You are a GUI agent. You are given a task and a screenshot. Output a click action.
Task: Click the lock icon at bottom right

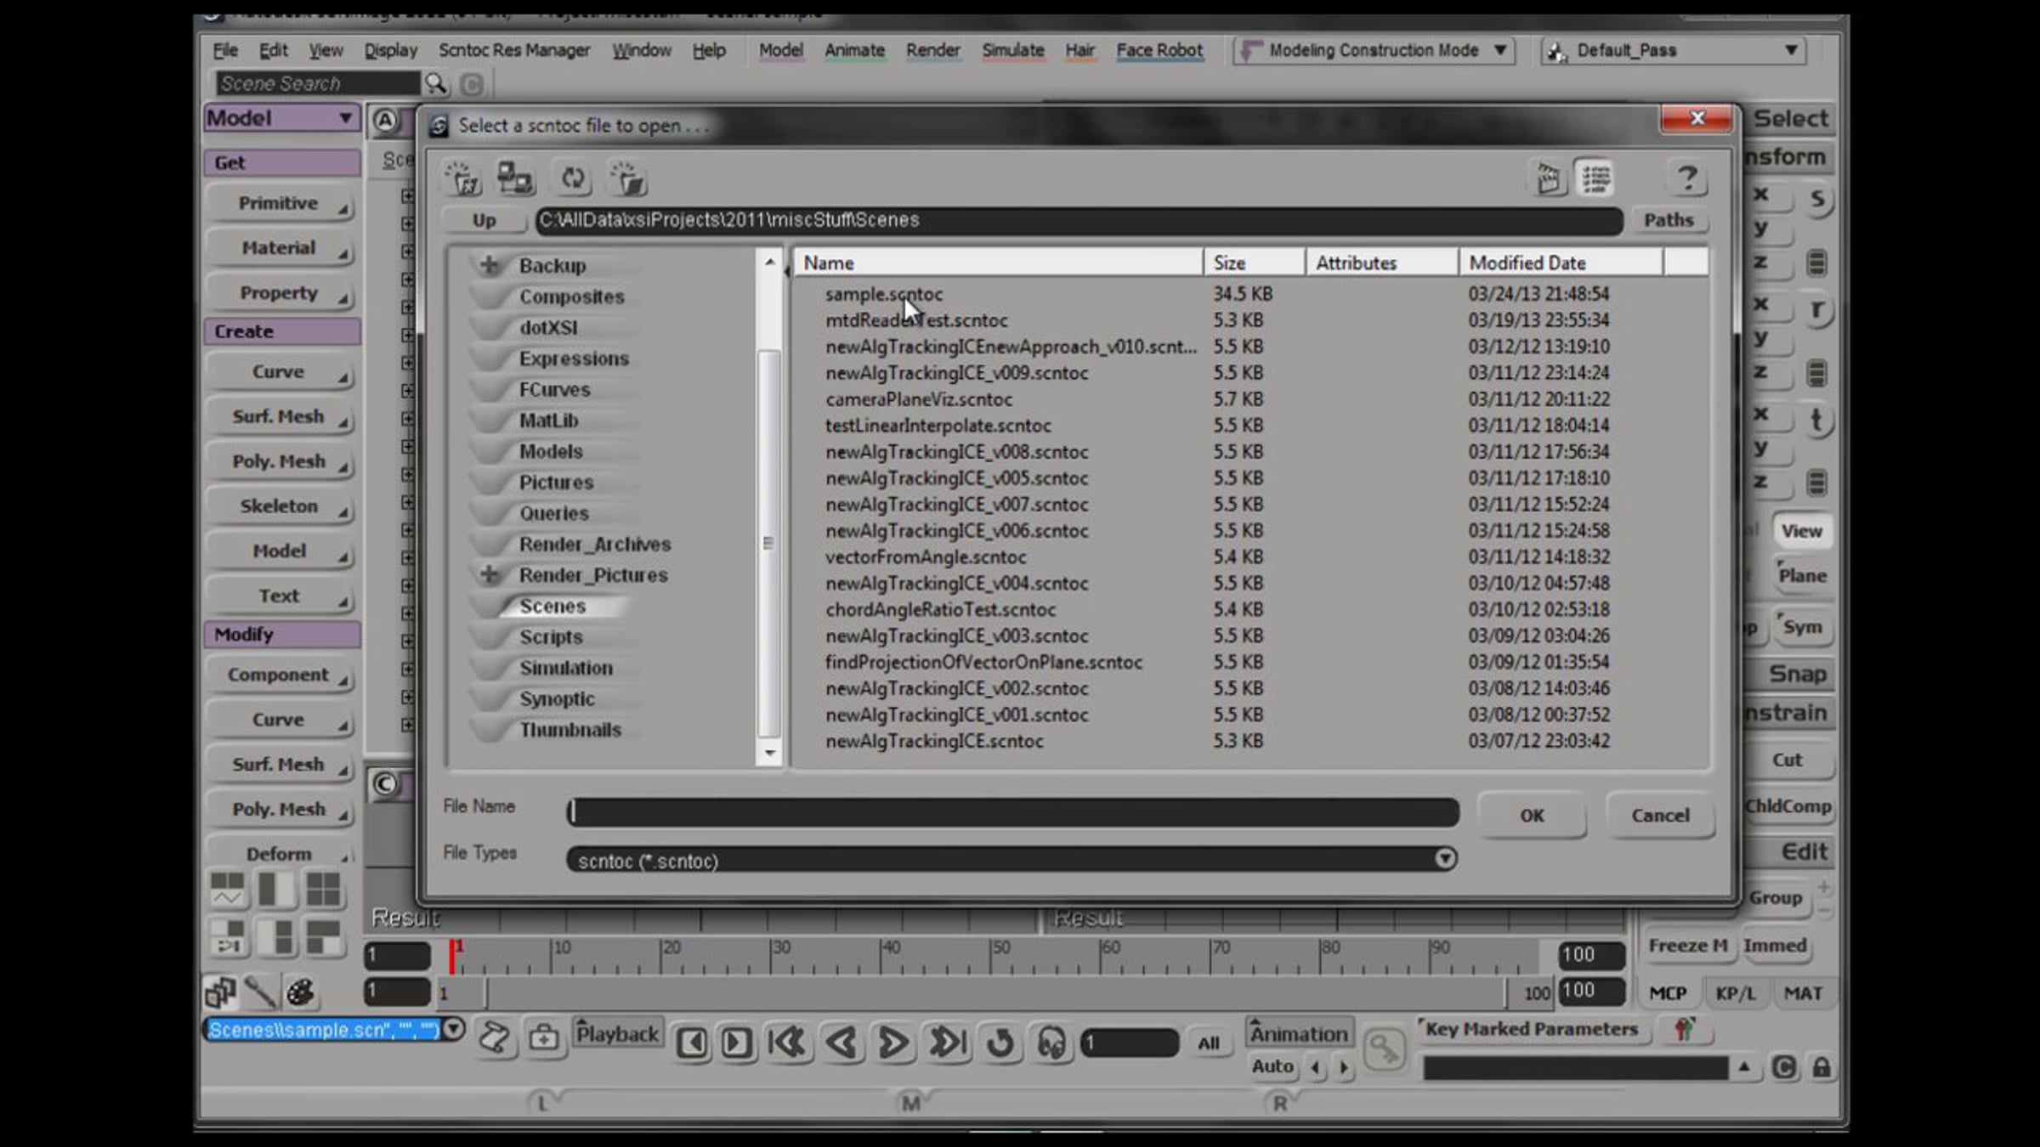point(1821,1067)
